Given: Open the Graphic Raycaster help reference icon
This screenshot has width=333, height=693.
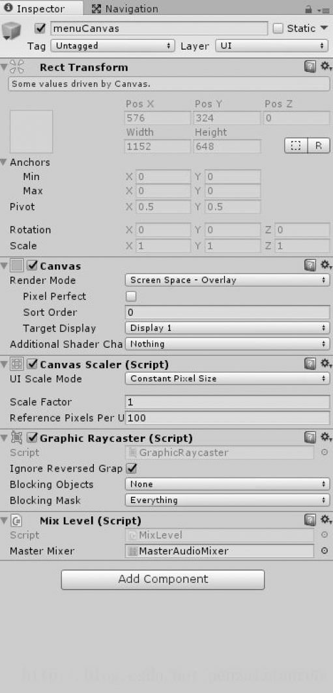Looking at the screenshot, I should (310, 438).
